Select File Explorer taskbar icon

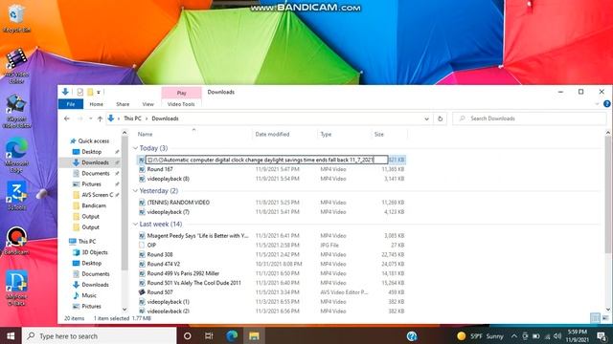tap(254, 335)
